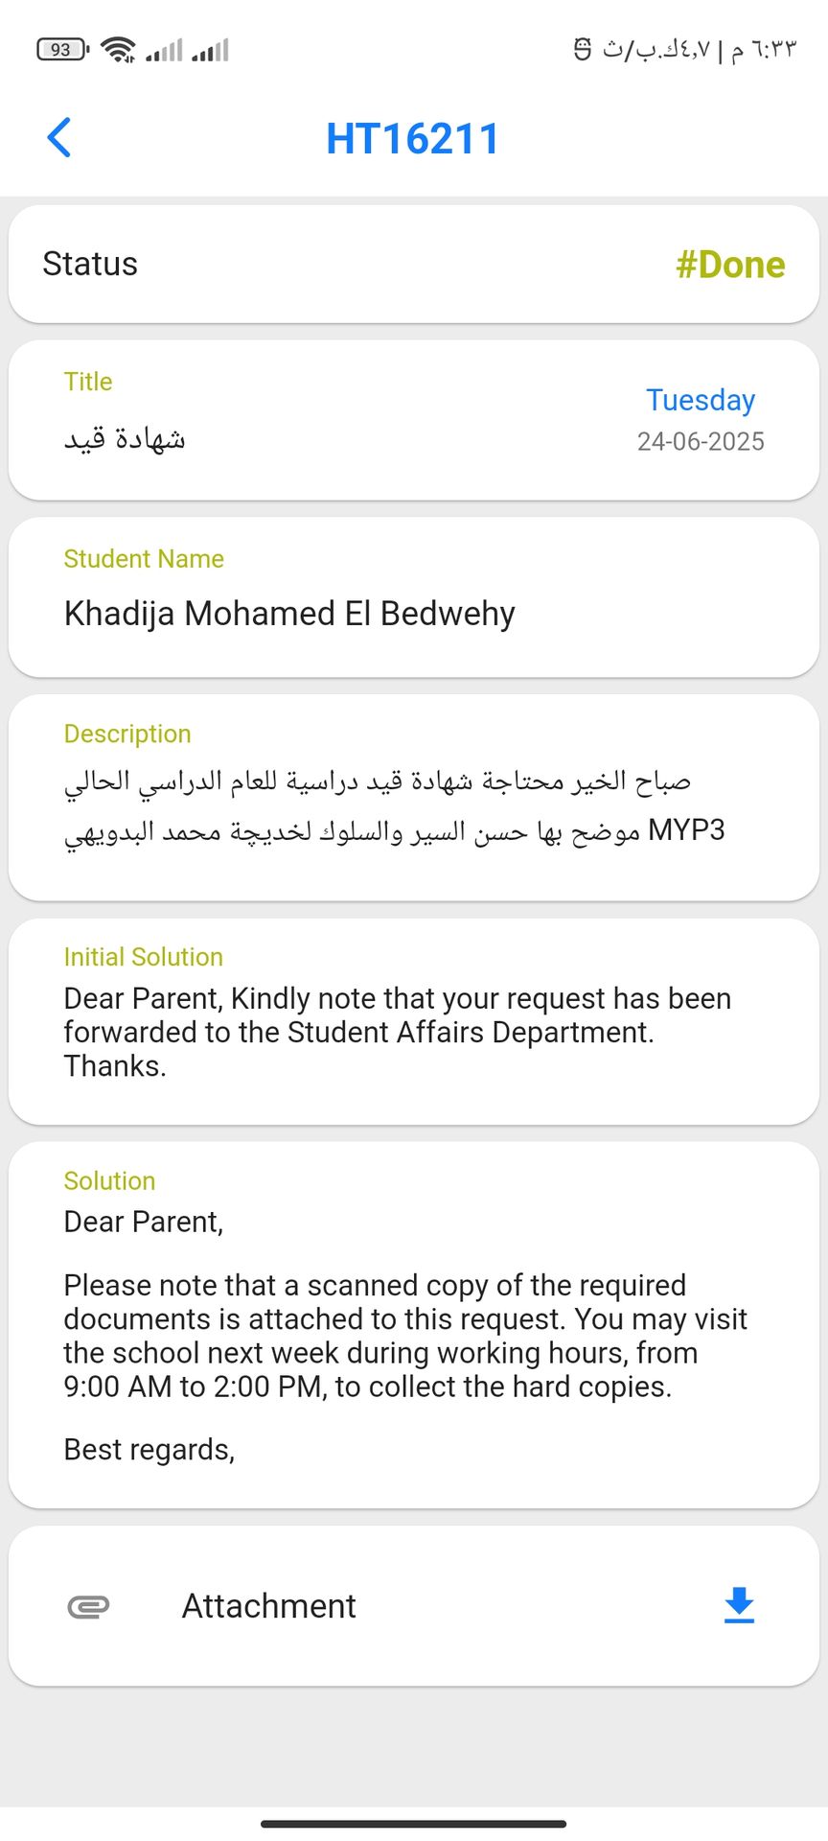Image resolution: width=828 pixels, height=1841 pixels.
Task: Tap the Wi-Fi status icon
Action: tap(119, 50)
